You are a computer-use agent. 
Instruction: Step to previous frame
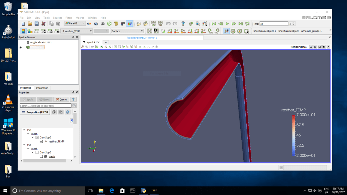pos(220,24)
